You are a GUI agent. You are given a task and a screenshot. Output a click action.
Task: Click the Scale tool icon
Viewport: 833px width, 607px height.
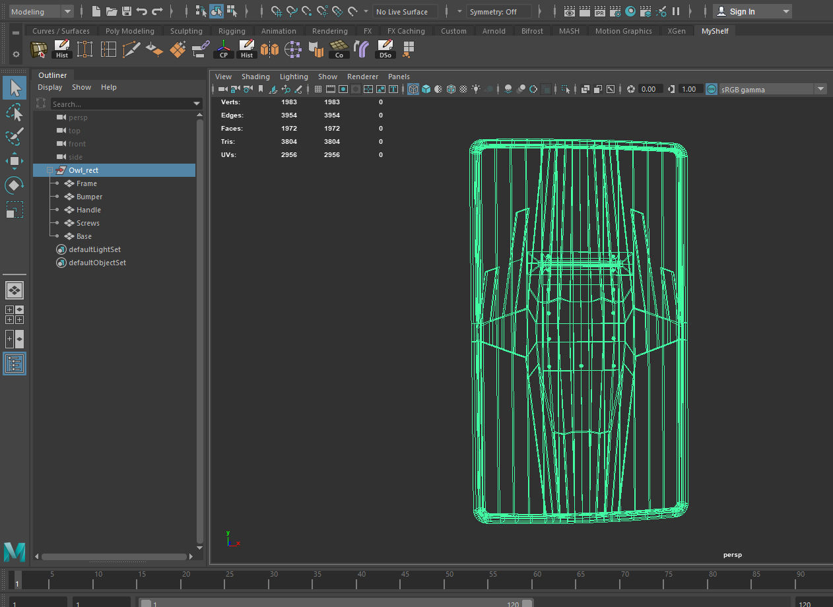coord(15,210)
